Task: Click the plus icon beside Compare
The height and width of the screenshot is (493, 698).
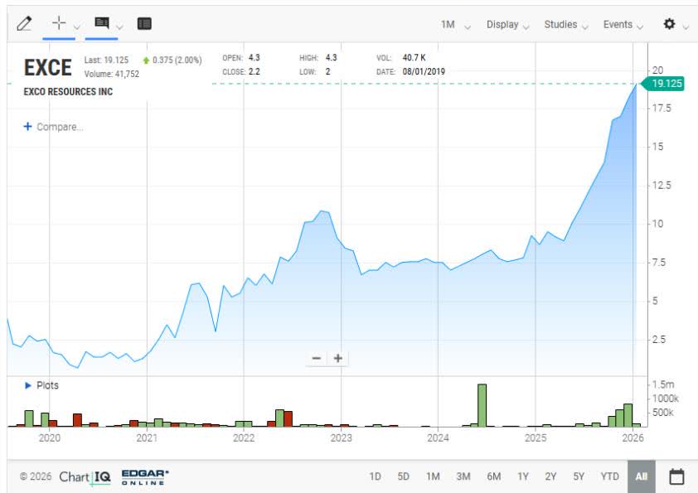Action: coord(27,127)
